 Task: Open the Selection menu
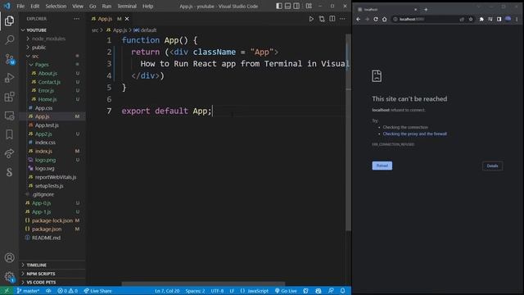[x=56, y=6]
